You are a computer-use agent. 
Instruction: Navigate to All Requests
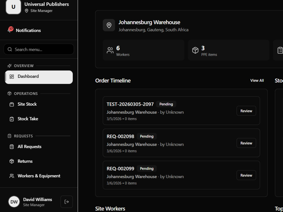(x=39, y=146)
